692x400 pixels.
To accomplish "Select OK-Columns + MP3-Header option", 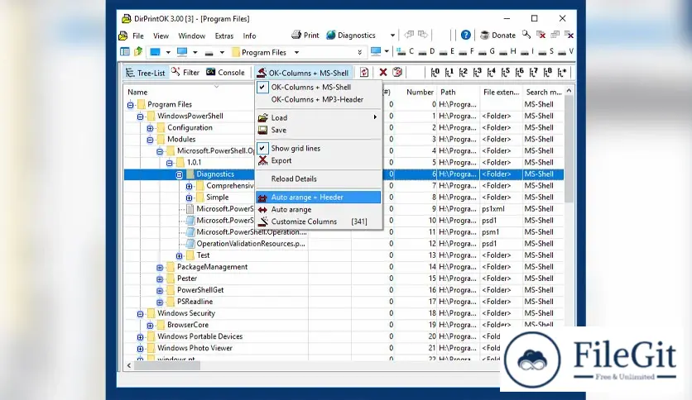I will [x=318, y=99].
